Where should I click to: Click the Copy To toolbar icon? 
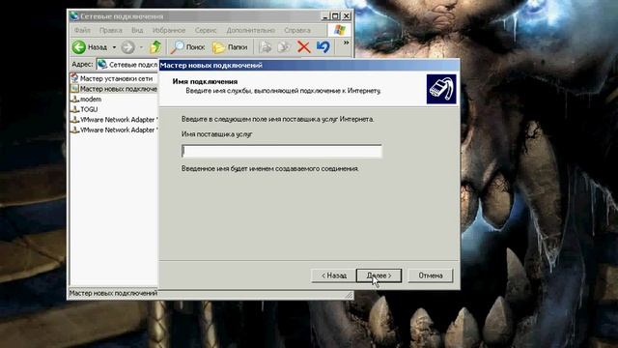(x=284, y=47)
